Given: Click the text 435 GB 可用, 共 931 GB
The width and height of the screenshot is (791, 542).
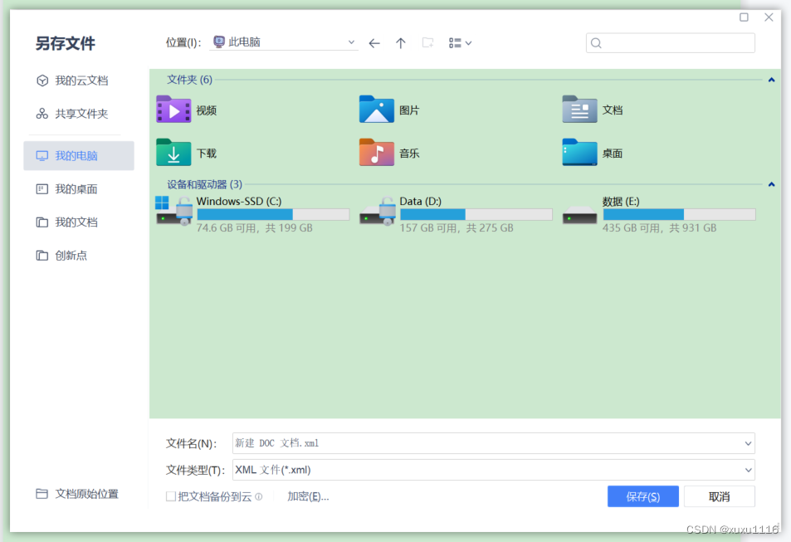Looking at the screenshot, I should 659,228.
